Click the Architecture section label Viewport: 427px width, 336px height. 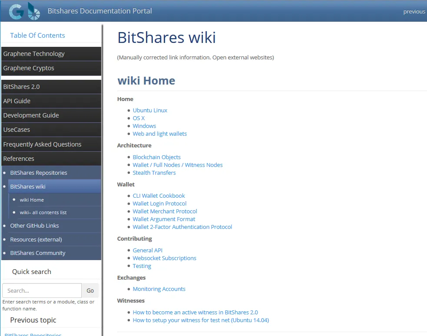click(x=134, y=145)
